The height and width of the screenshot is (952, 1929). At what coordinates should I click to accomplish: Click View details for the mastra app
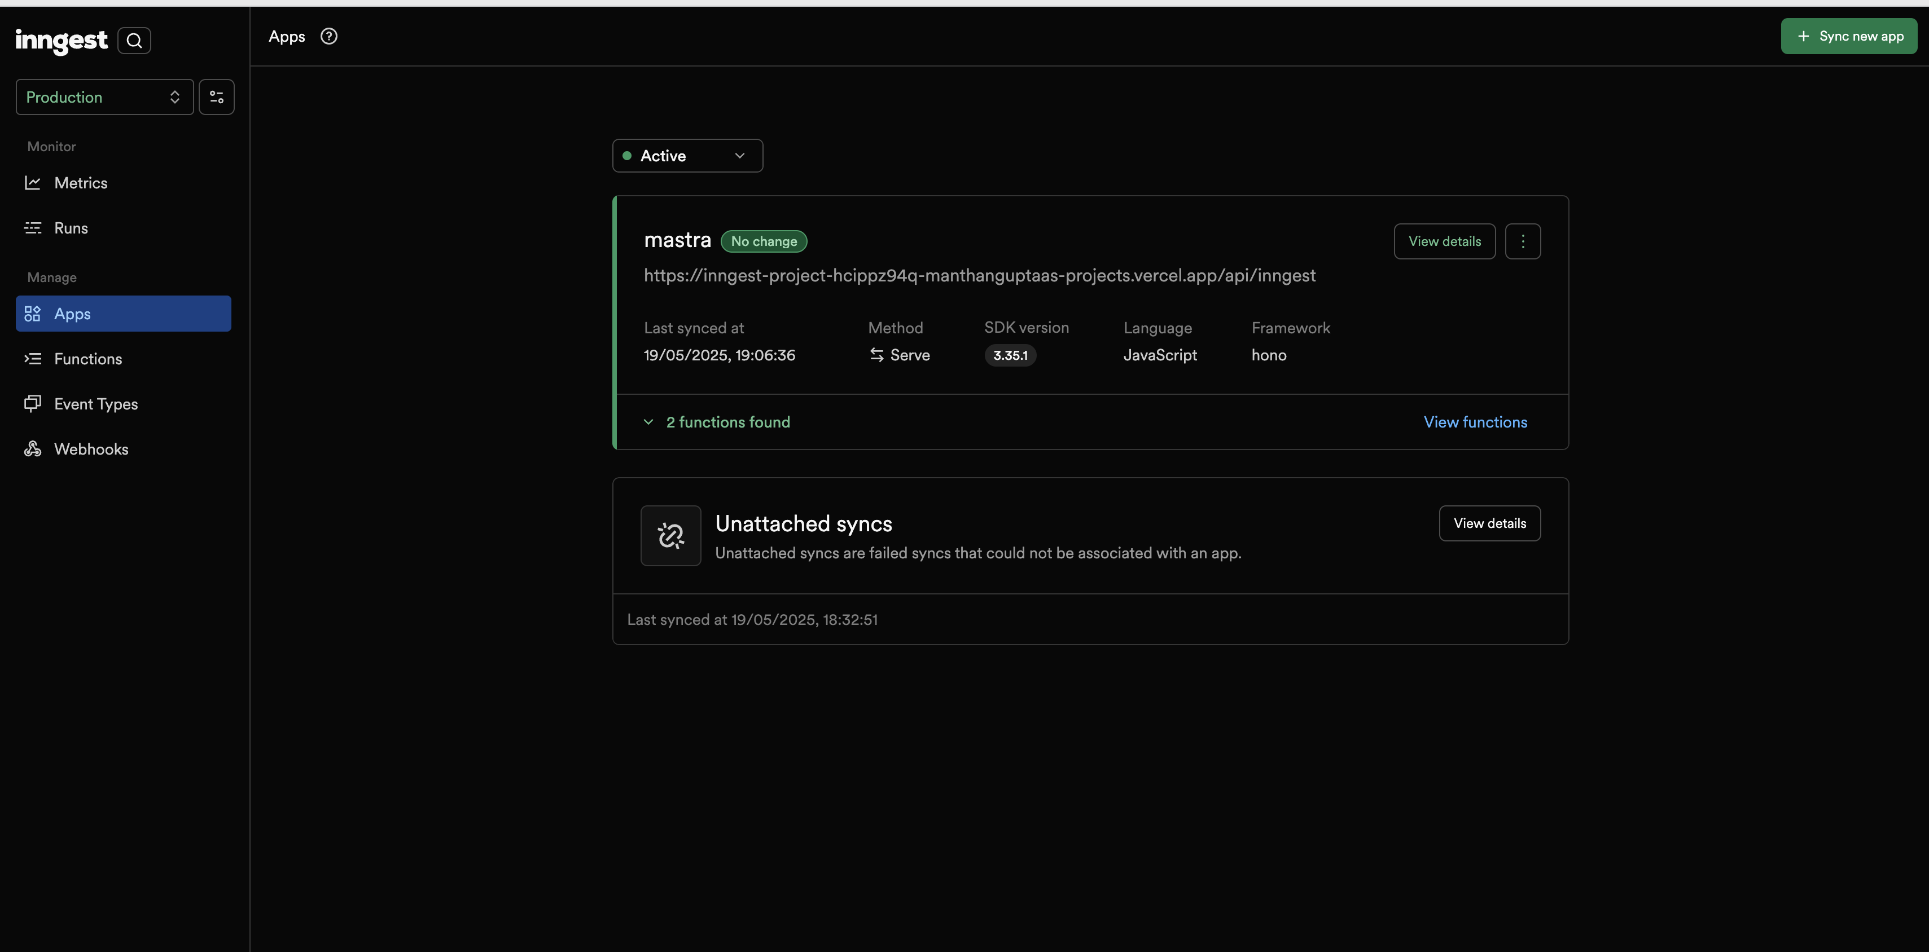[1444, 241]
